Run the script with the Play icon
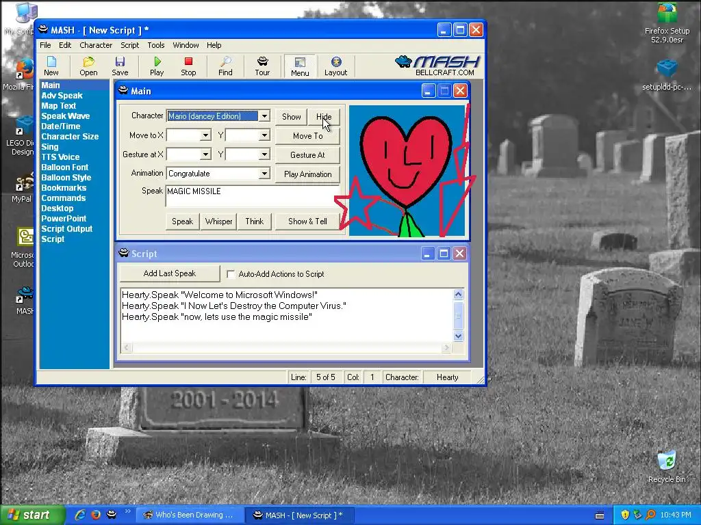701x525 pixels. click(x=157, y=66)
